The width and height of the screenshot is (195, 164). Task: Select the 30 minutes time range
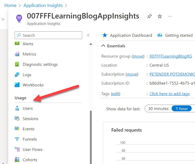[x=158, y=109]
